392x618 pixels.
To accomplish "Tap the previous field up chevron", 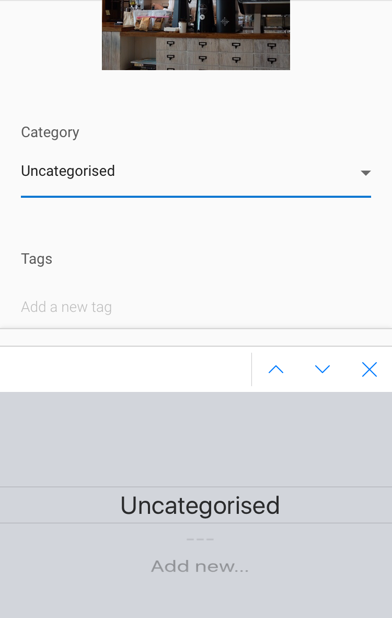I will click(276, 369).
